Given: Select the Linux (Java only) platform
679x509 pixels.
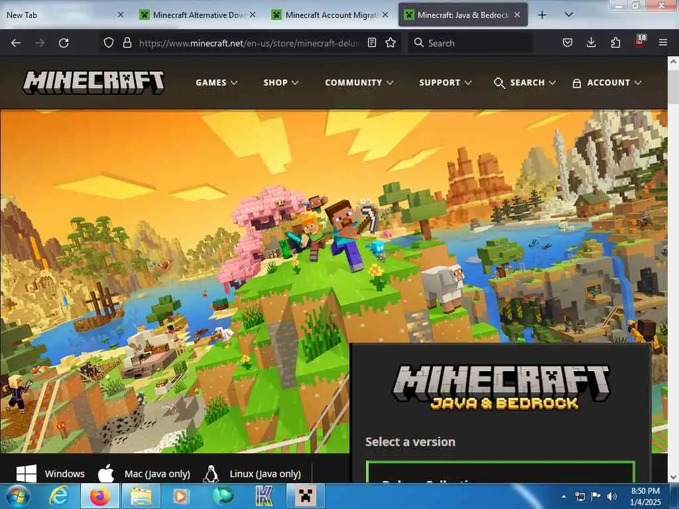Looking at the screenshot, I should tap(251, 473).
